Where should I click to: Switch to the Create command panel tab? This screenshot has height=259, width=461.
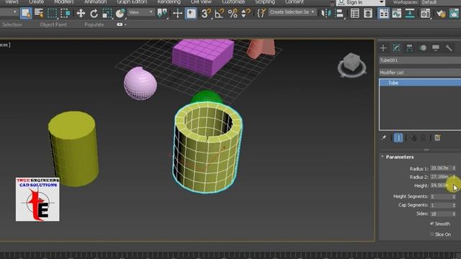point(383,48)
